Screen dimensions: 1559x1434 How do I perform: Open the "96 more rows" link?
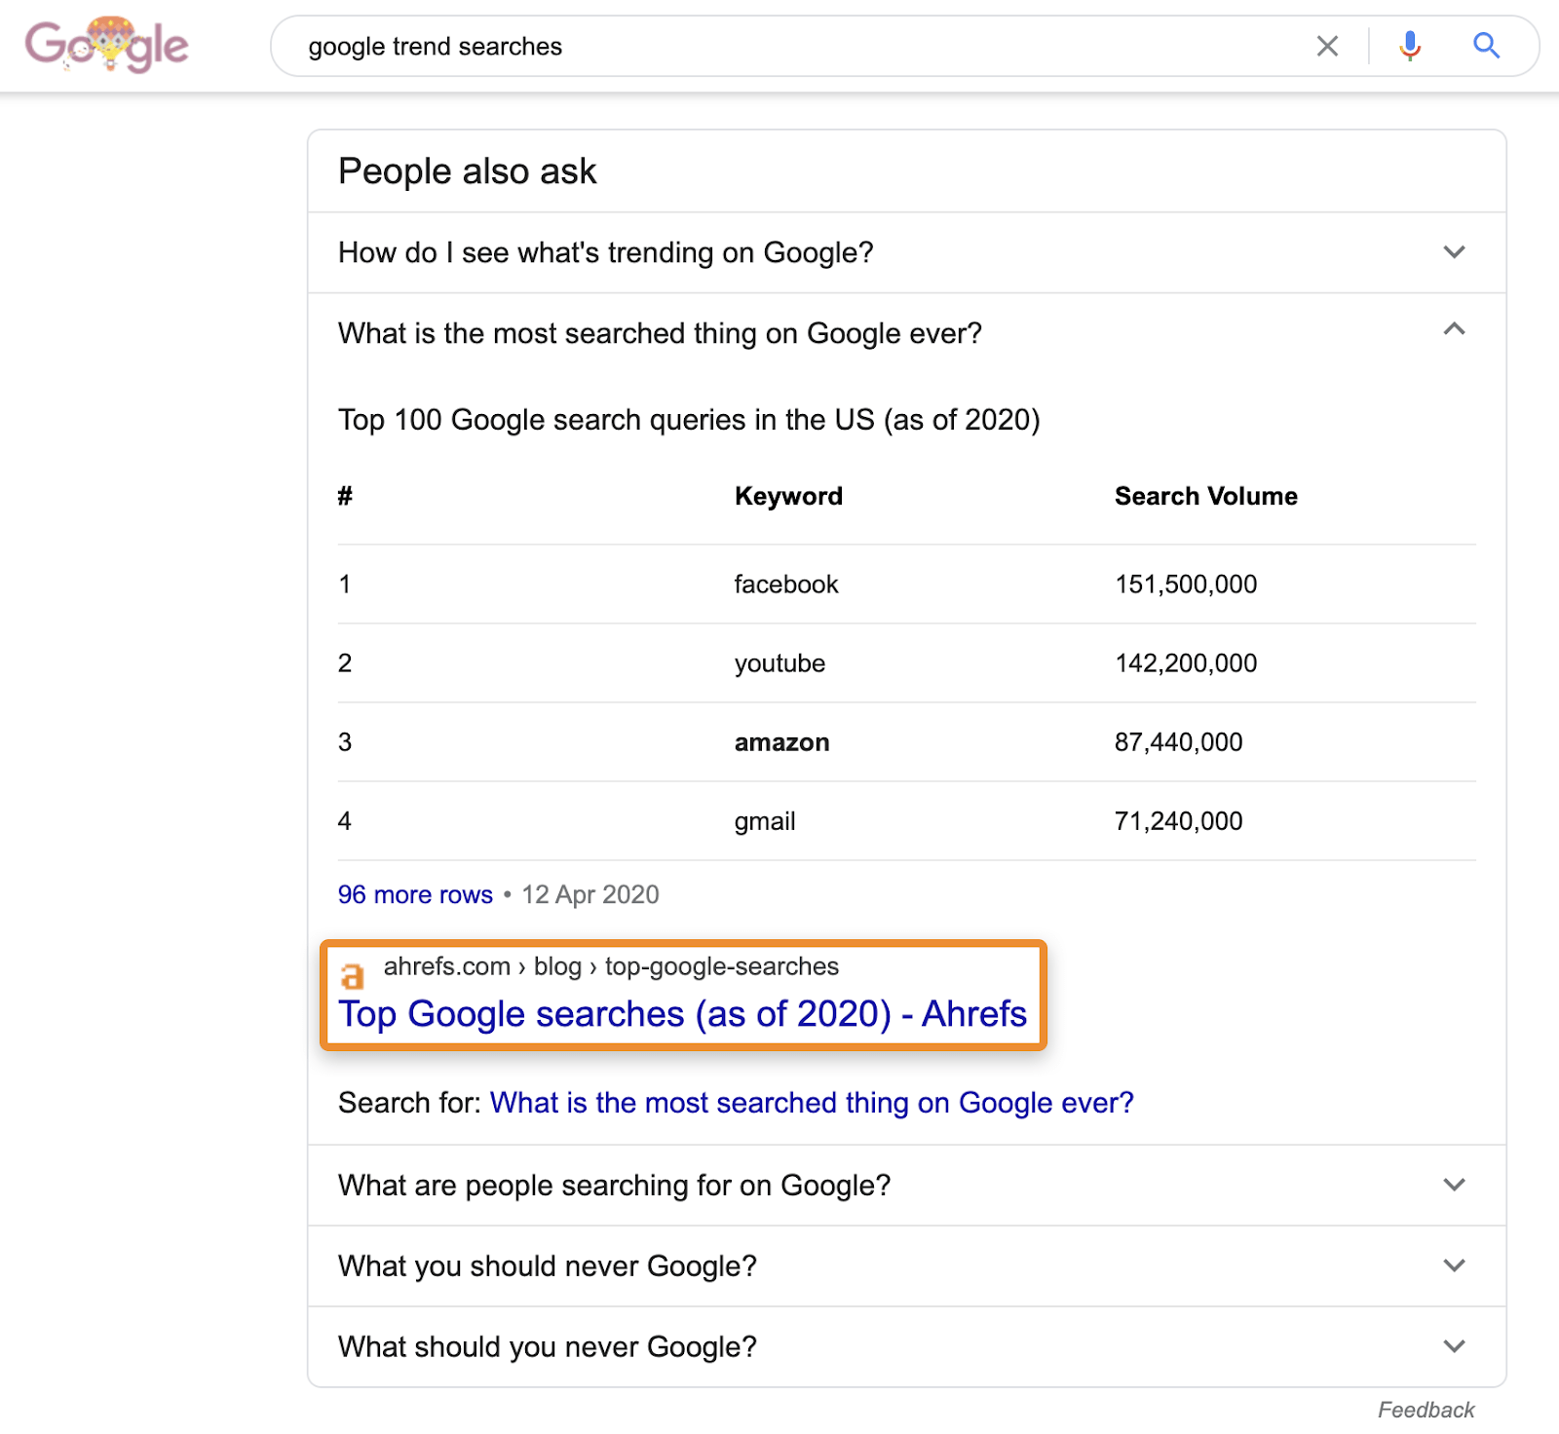point(415,894)
